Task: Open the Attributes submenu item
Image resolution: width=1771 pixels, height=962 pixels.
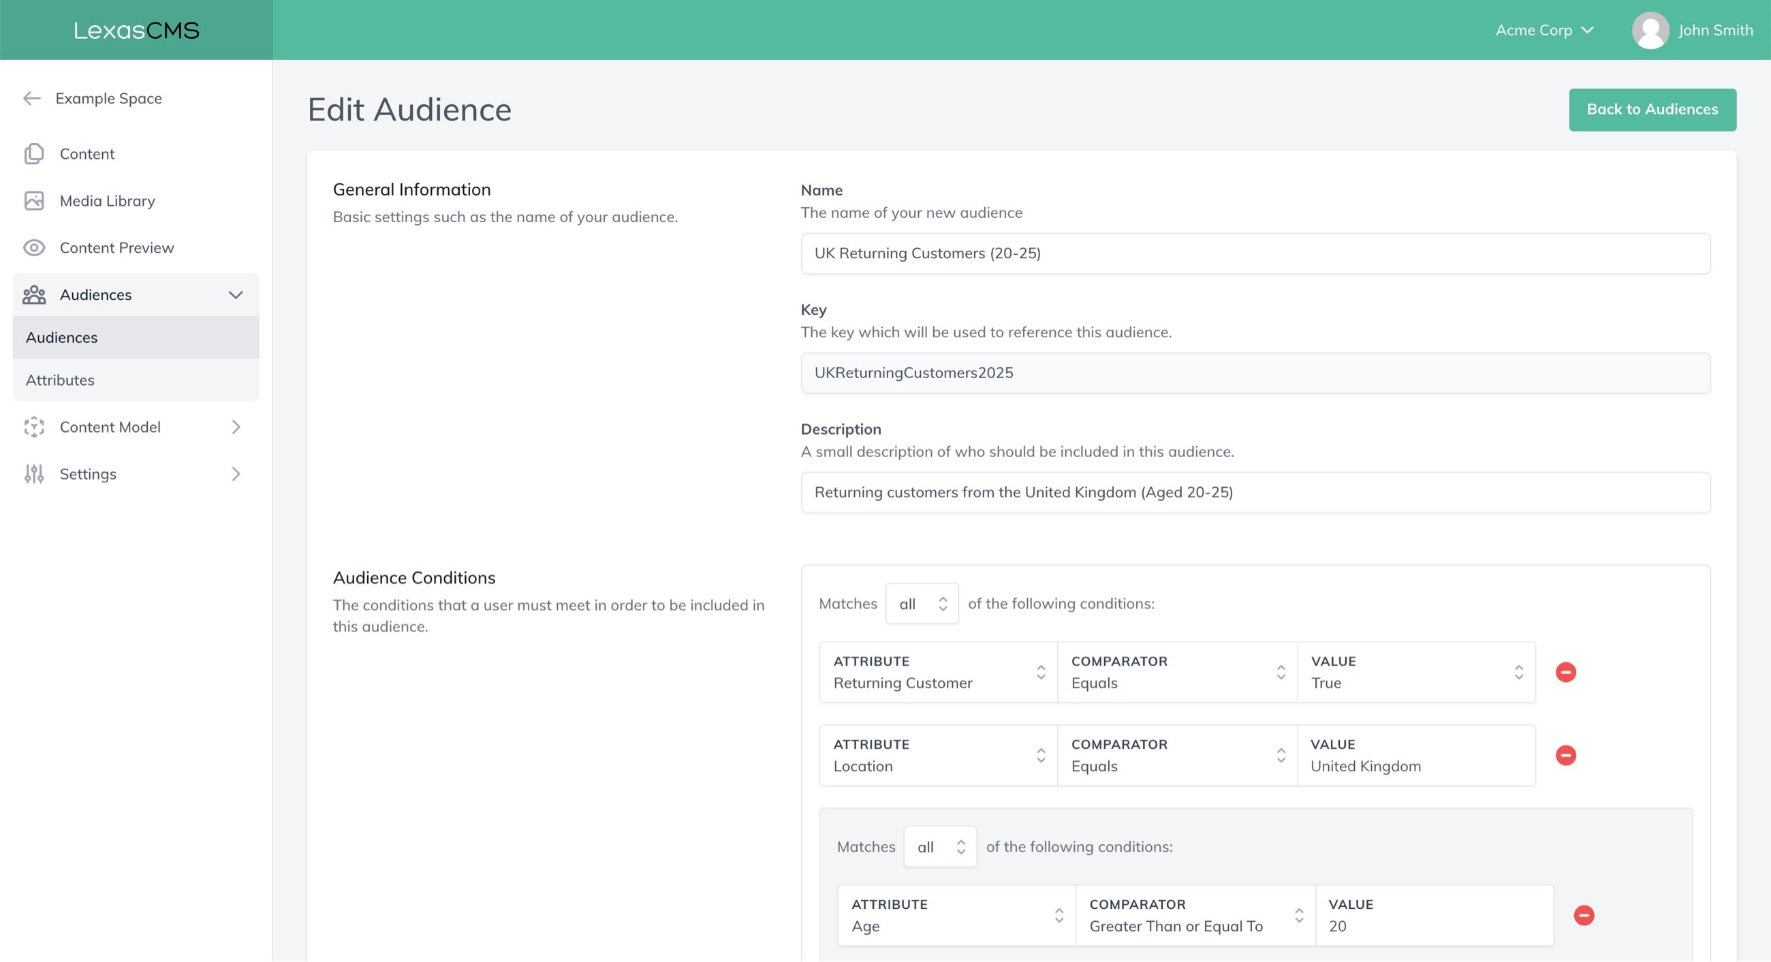Action: (61, 380)
